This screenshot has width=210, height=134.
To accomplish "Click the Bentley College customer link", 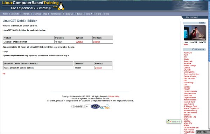I will point(190,65).
